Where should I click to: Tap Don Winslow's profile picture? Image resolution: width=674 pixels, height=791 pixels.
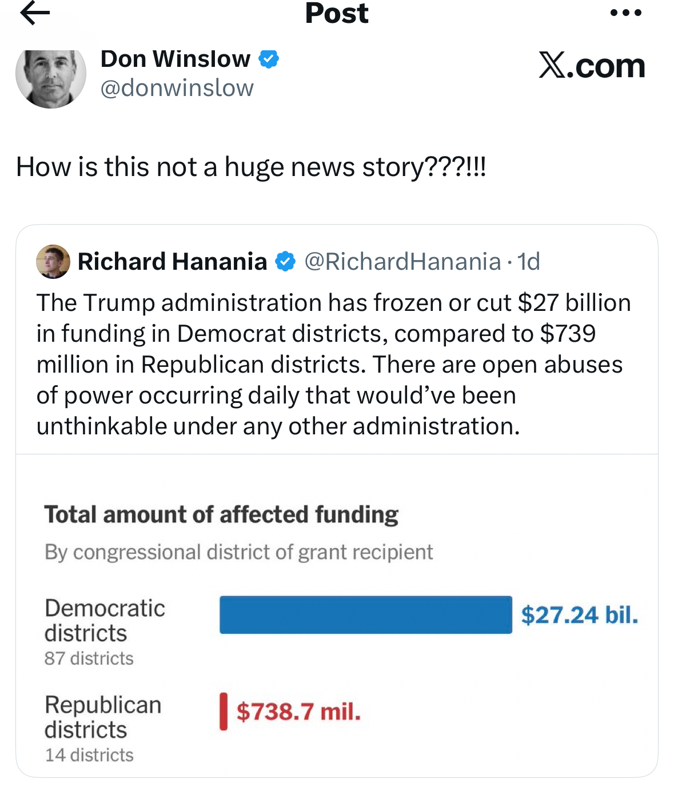point(51,77)
